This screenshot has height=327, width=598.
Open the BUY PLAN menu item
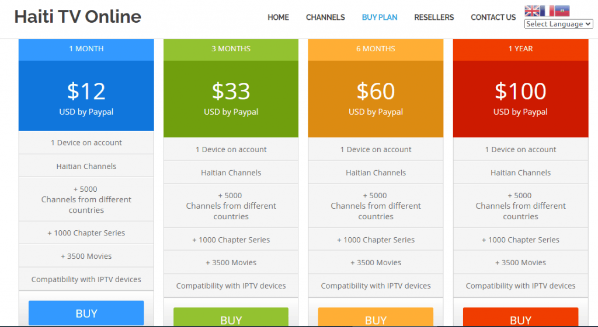coord(380,17)
